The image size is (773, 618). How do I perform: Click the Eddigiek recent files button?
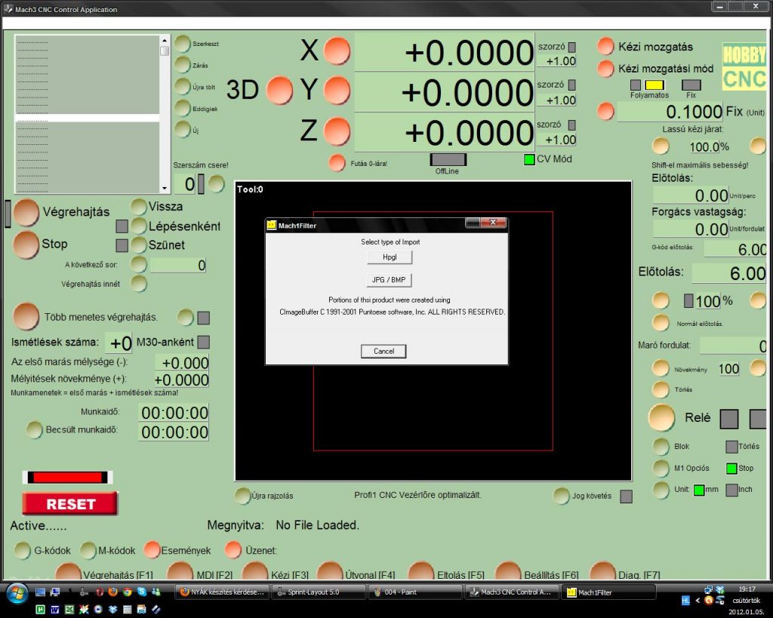tap(183, 108)
